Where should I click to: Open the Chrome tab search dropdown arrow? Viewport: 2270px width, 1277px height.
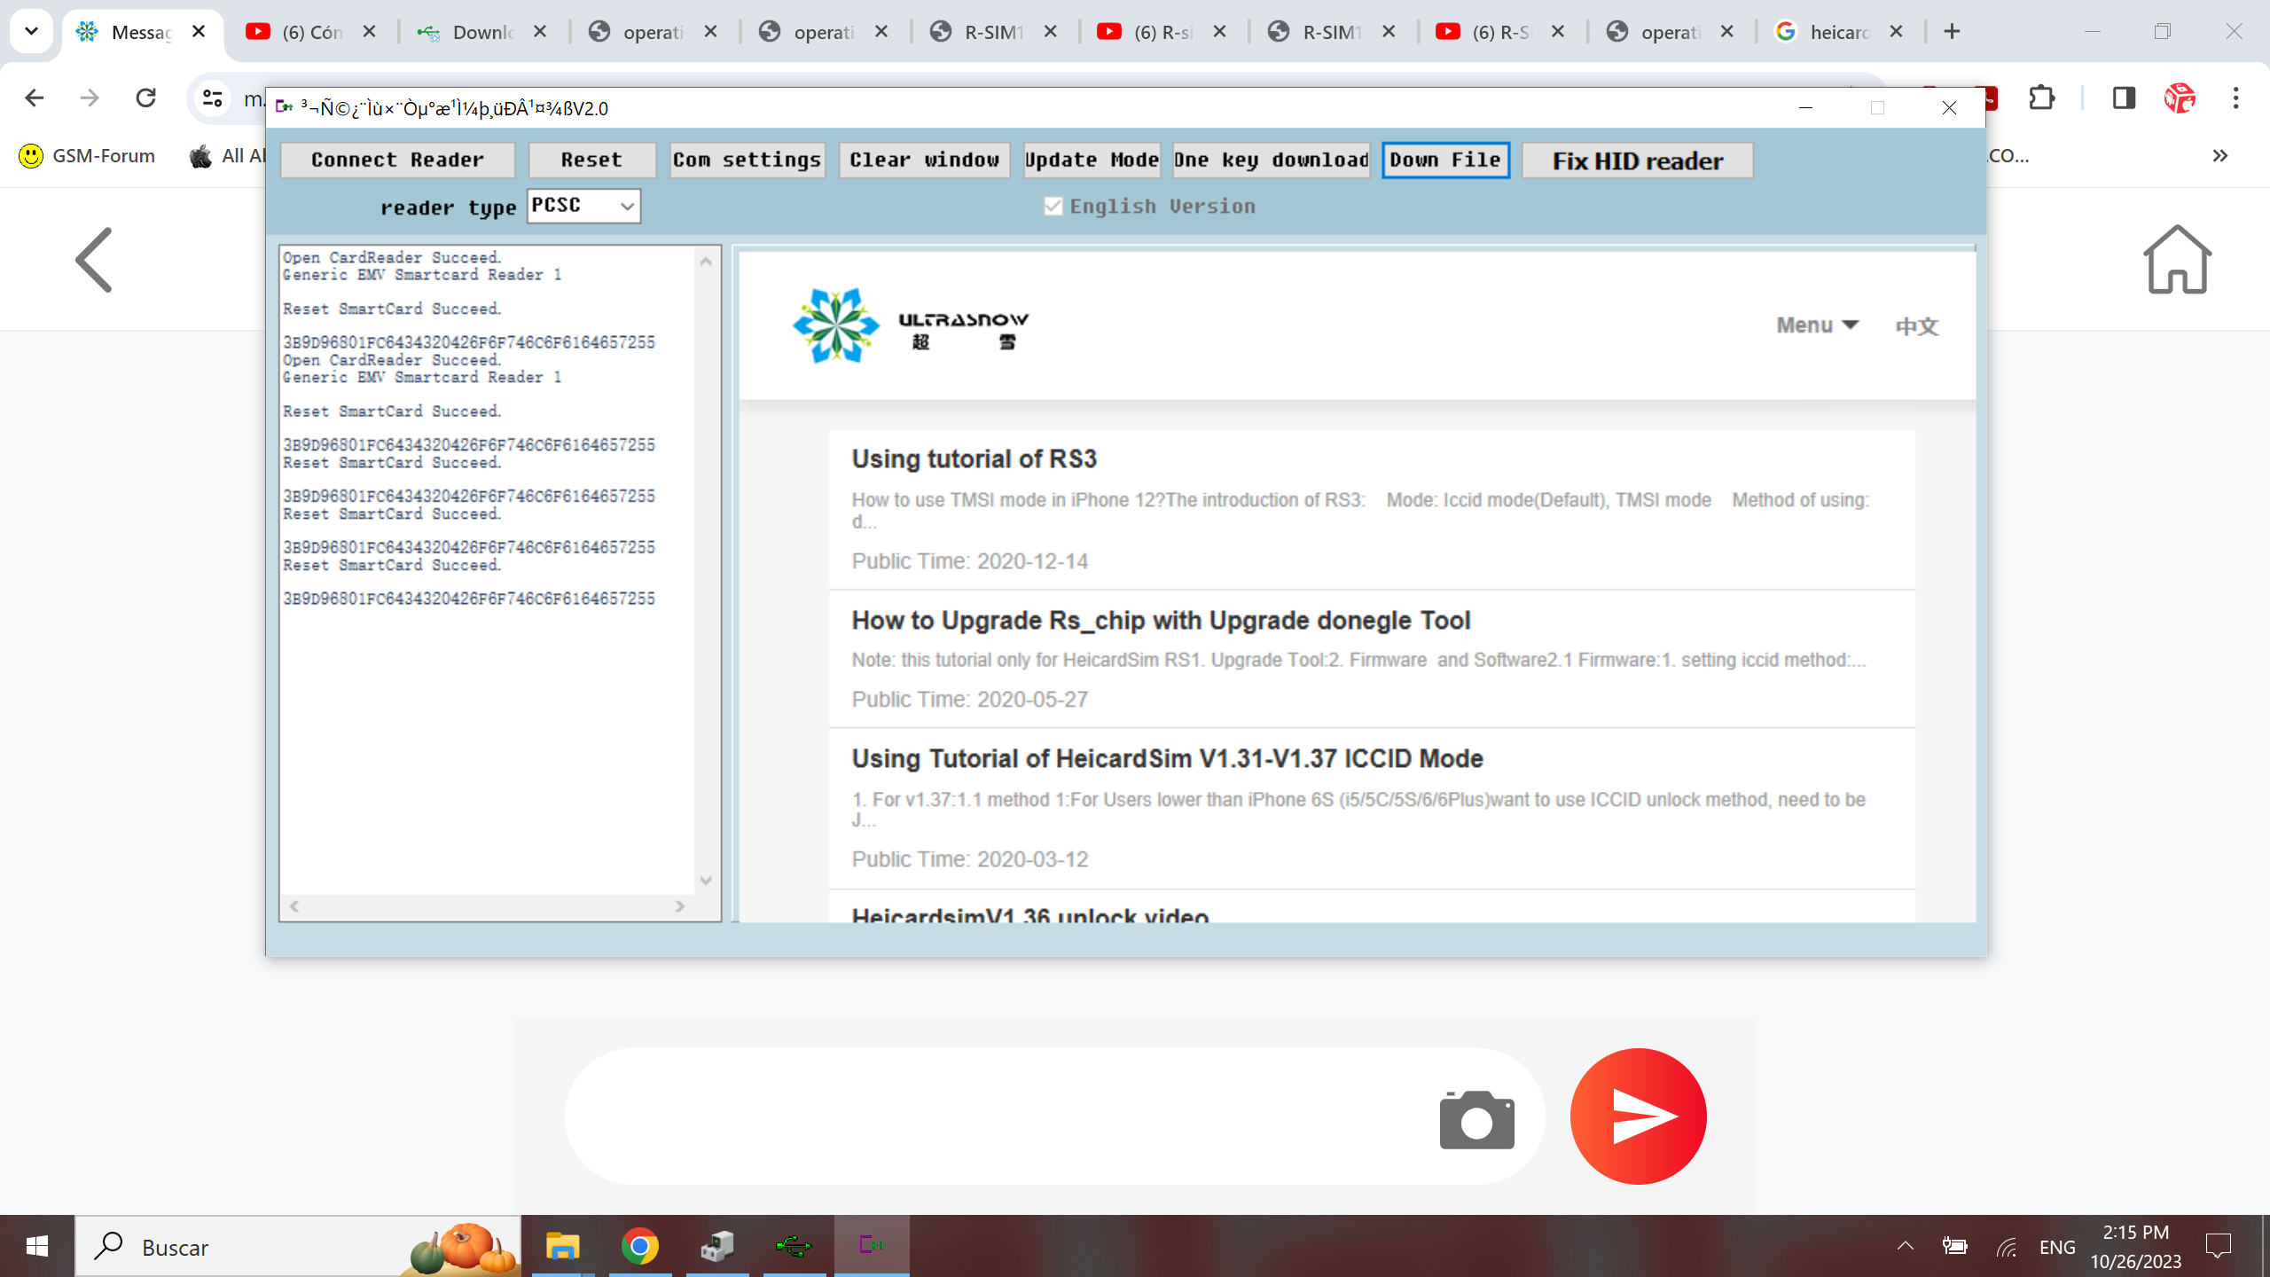[x=31, y=31]
